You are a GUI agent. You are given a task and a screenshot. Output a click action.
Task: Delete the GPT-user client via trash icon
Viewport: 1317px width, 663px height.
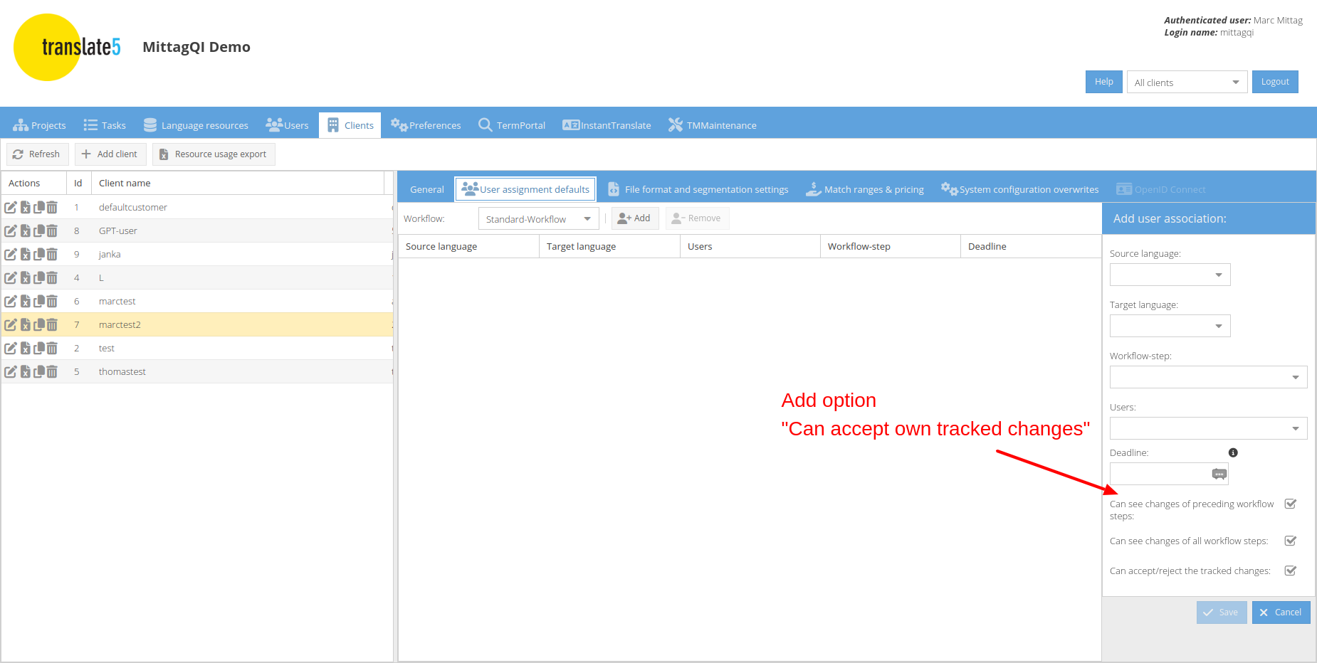pos(52,230)
